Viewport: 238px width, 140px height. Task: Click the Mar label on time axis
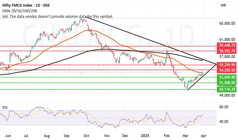185,136
